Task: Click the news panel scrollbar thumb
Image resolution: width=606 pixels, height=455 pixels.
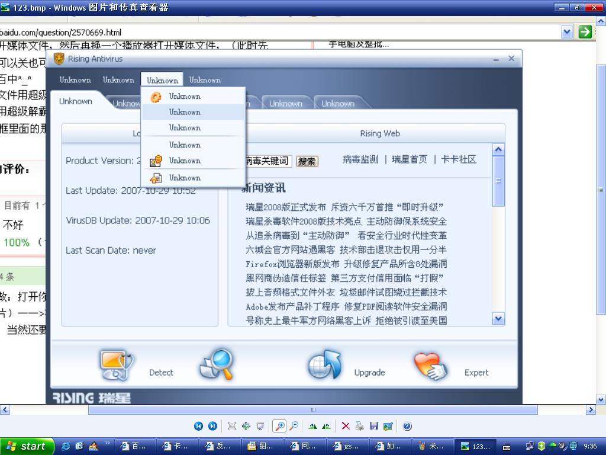Action: pyautogui.click(x=498, y=181)
